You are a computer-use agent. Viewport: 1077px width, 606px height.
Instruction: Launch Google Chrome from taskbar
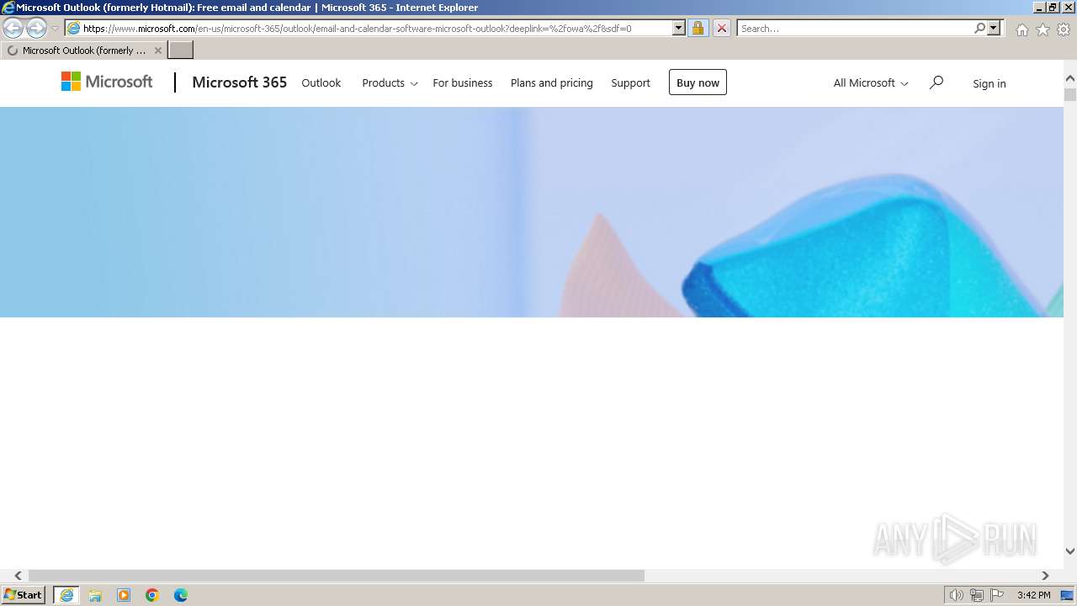152,595
